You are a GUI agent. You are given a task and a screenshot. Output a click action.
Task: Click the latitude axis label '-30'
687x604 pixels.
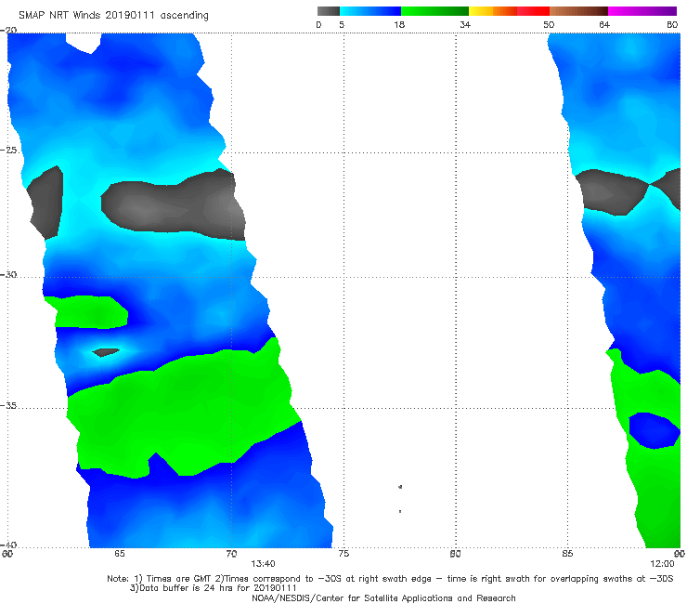pyautogui.click(x=8, y=274)
